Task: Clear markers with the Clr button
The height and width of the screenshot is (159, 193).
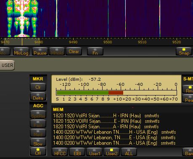Action: coord(38,87)
